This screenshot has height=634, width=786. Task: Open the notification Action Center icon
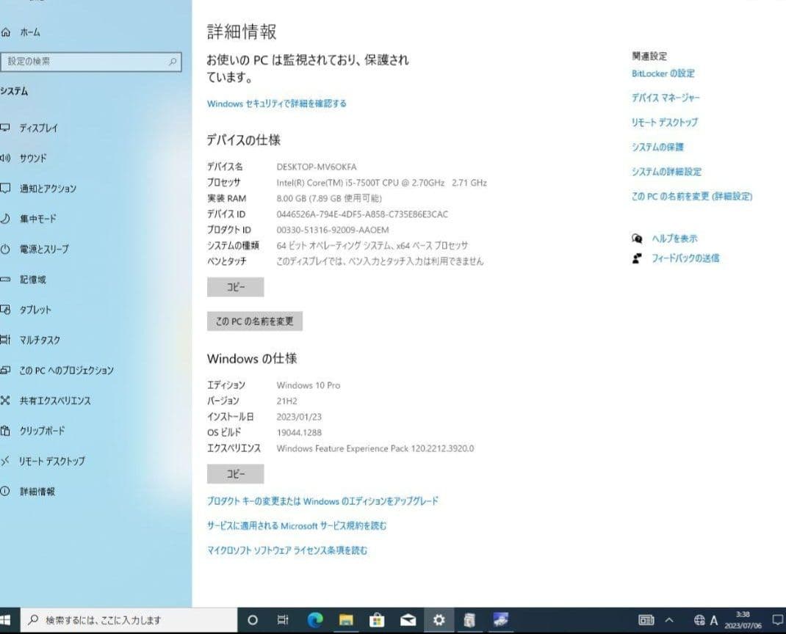778,620
